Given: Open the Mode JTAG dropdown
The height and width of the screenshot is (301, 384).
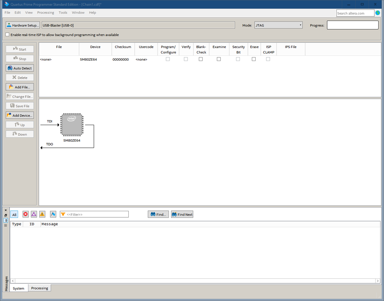Looking at the screenshot, I should point(278,25).
